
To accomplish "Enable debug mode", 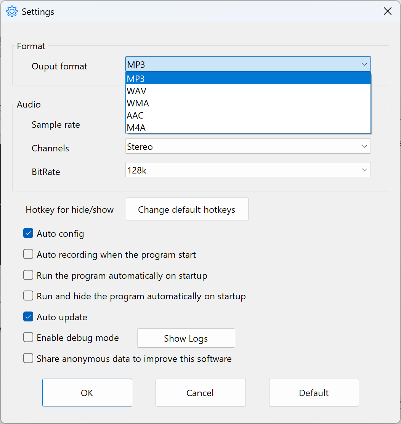I will [28, 337].
